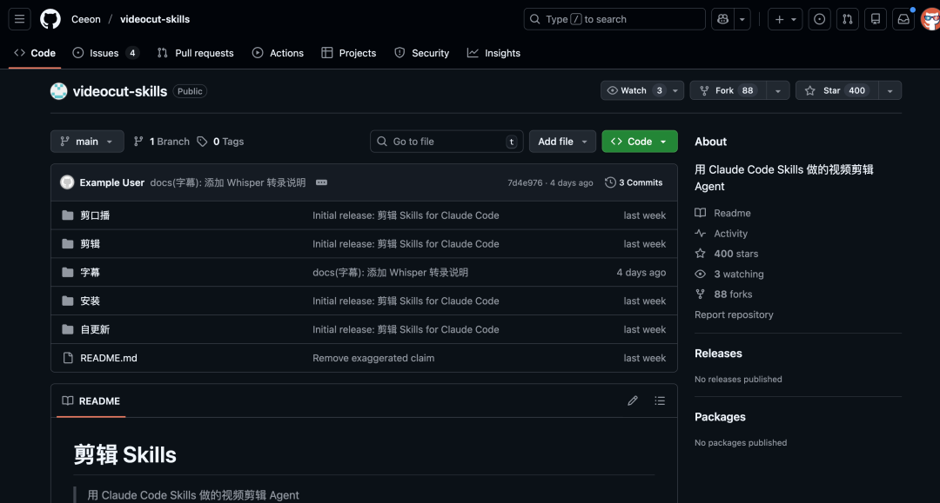Open the README outline list icon

click(x=660, y=400)
